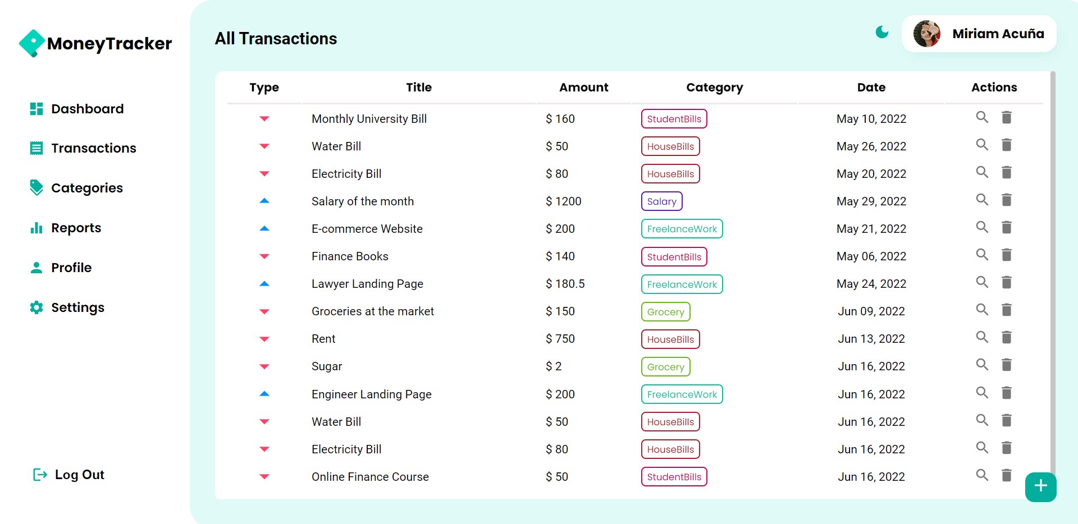Screen dimensions: 1078x524
Task: Click the MoneyTracker logo
Action: 95,43
